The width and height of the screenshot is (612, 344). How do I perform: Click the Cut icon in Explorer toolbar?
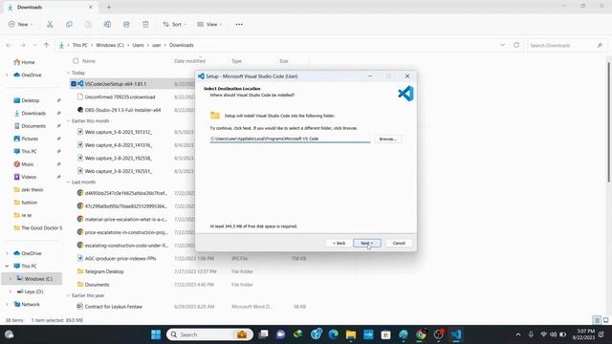(x=50, y=24)
